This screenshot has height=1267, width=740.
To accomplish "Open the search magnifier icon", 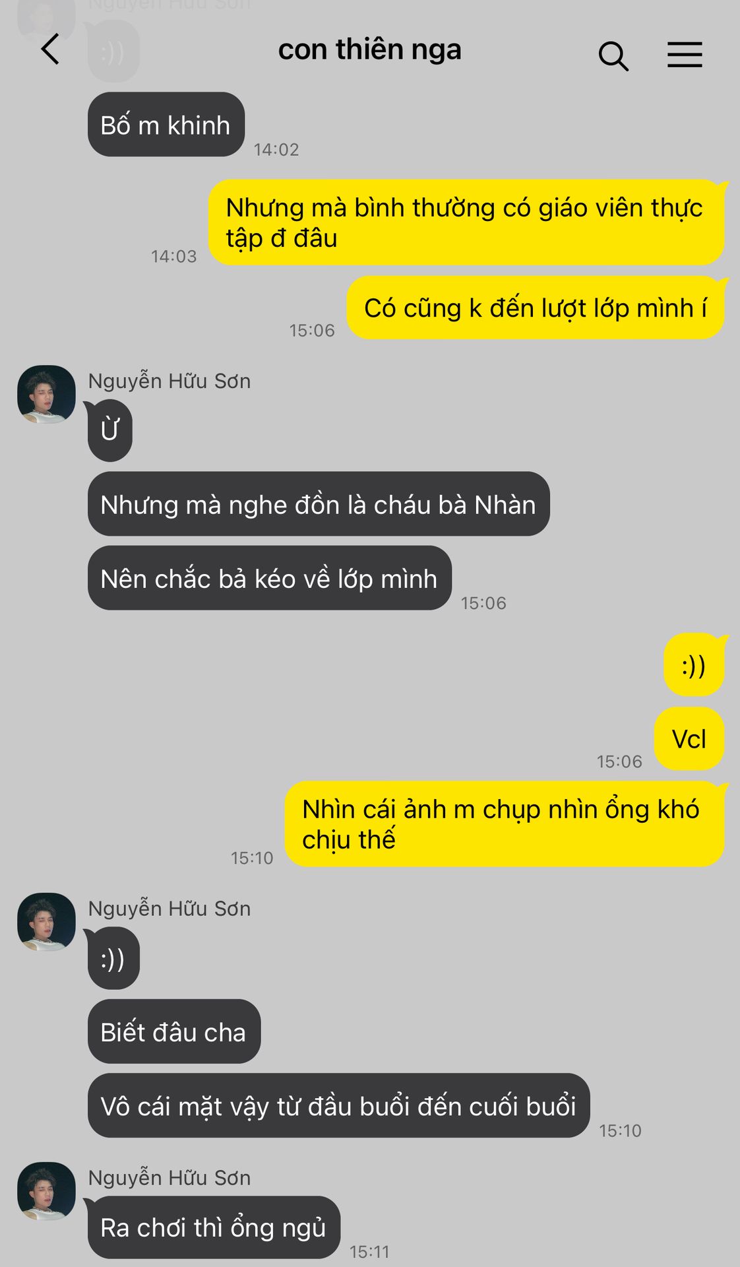I will (613, 56).
